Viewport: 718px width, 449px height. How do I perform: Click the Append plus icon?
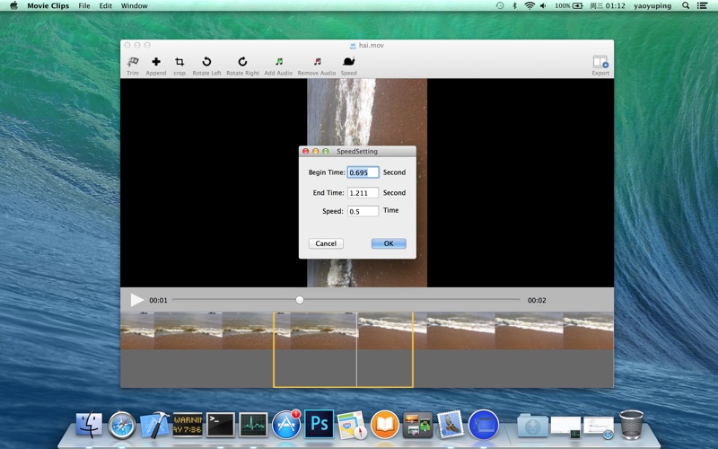coord(156,61)
